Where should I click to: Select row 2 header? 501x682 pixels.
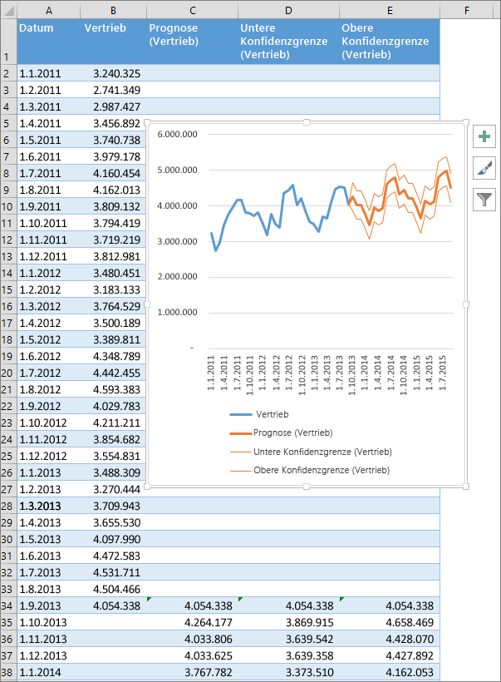click(x=8, y=73)
